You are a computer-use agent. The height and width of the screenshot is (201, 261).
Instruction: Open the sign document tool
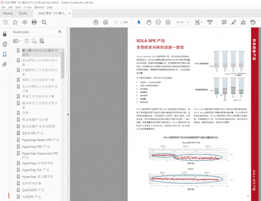coord(243,22)
